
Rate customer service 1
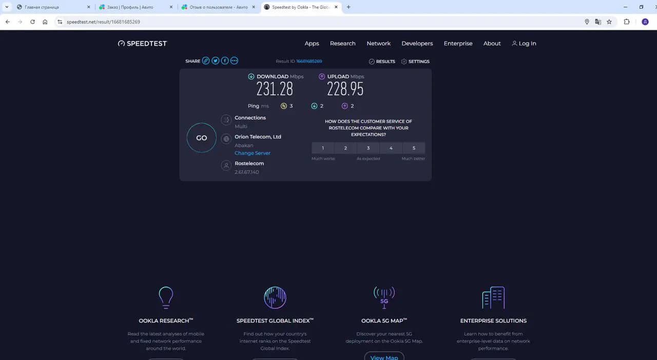323,148
